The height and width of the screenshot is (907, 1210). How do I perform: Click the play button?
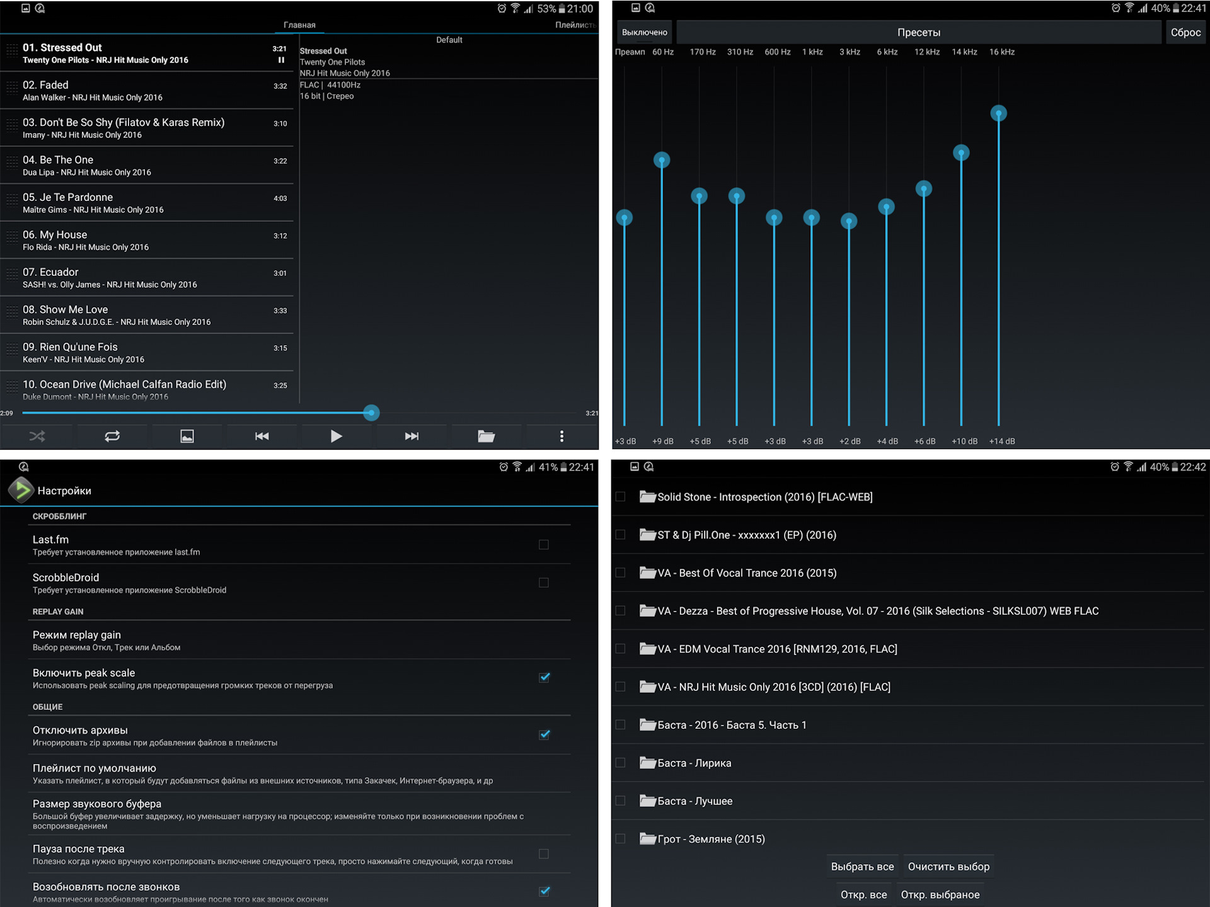pos(337,436)
